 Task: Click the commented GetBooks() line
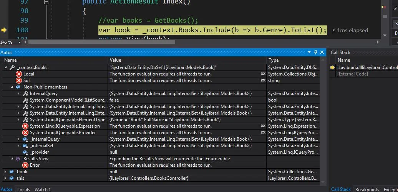(x=148, y=20)
